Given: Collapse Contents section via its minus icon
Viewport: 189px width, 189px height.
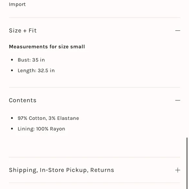Looking at the screenshot, I should click(178, 100).
